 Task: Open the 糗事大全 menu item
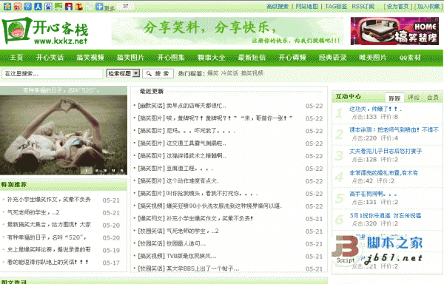pyautogui.click(x=212, y=58)
